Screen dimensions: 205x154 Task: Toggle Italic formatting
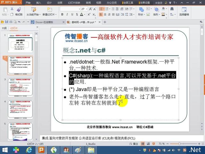pyautogui.click(x=67, y=14)
